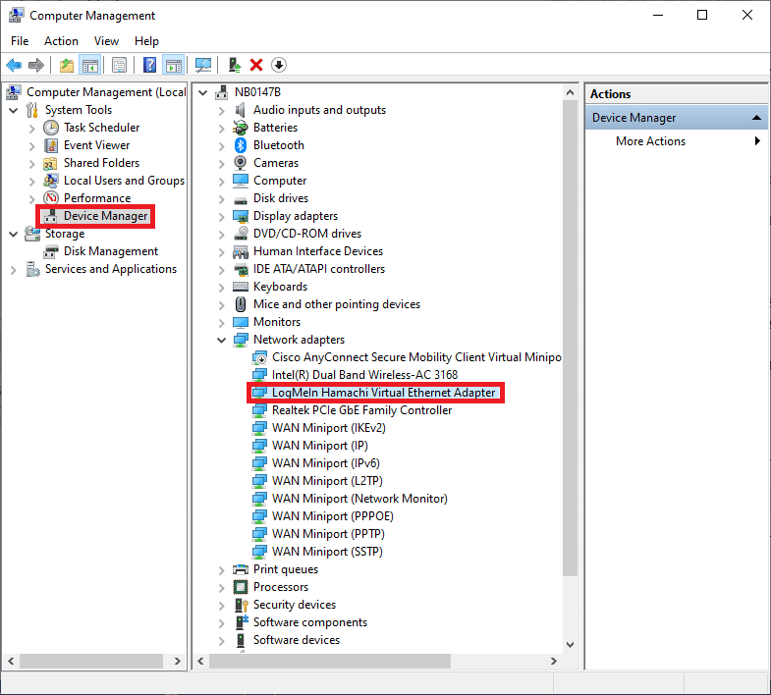Select Realtek PCIe GbE Family Controller

point(361,410)
